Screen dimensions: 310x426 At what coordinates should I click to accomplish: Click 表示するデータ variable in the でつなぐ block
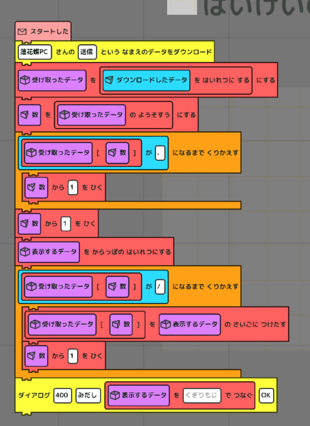(x=139, y=395)
